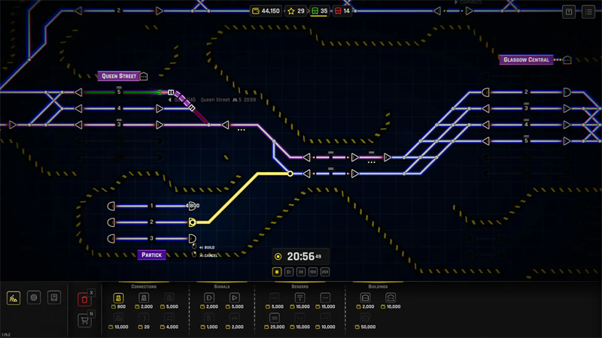
Task: Toggle left signal on Glasgow Central platform 3
Action: coord(485,109)
